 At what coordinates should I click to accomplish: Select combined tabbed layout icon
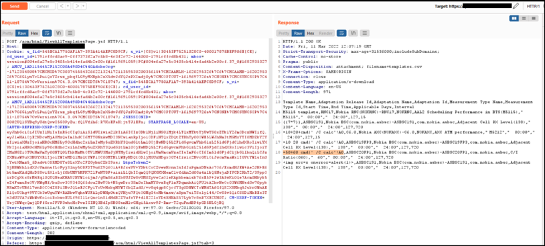click(534, 18)
